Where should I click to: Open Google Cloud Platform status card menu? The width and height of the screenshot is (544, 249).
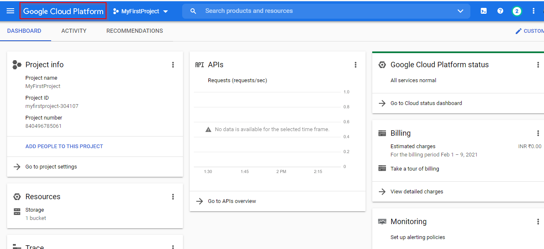coord(538,65)
